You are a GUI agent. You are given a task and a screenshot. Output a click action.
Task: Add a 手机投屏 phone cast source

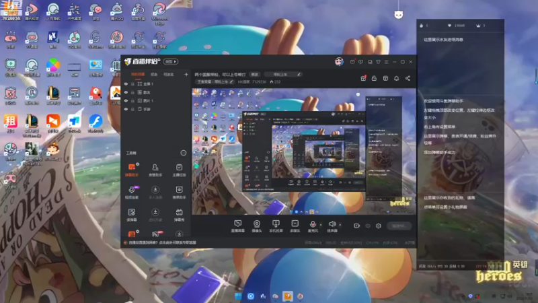pos(276,226)
